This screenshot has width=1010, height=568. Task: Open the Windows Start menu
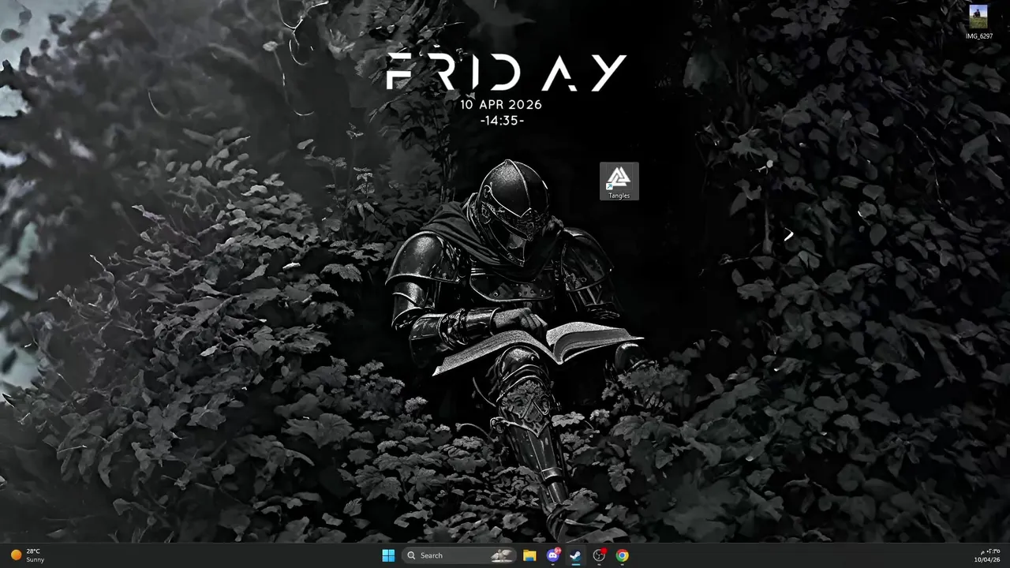pos(388,555)
